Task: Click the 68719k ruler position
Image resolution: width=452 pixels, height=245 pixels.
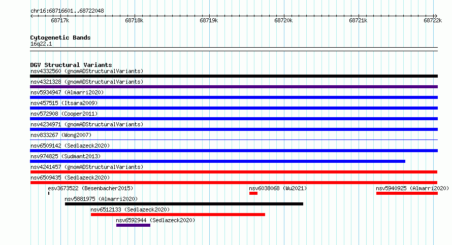Action: click(209, 20)
